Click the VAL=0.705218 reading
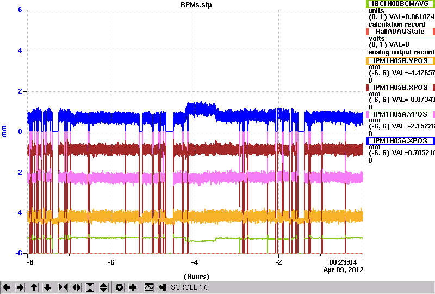Image resolution: width=435 pixels, height=294 pixels. click(x=413, y=153)
